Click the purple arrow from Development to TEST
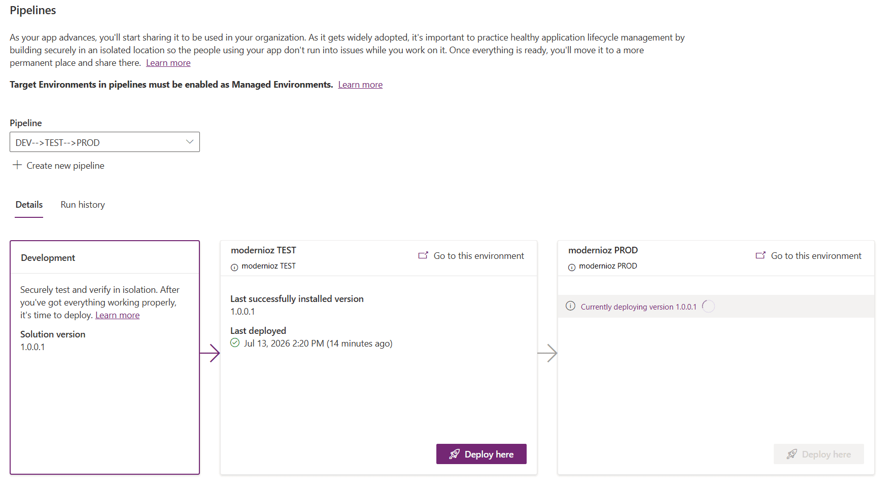 point(210,353)
